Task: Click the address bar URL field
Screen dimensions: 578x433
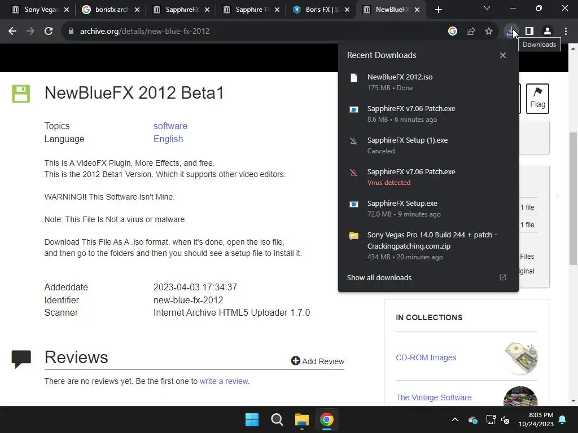Action: (255, 32)
